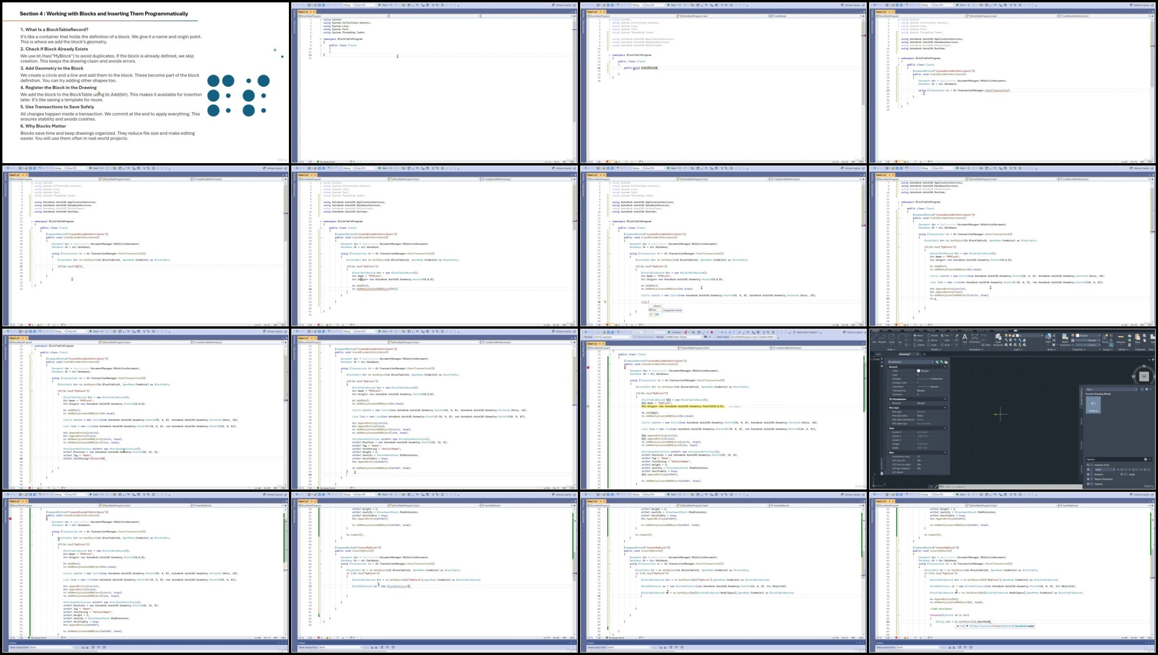Click the Insert block icon in AutoCAD ribbon
The width and height of the screenshot is (1158, 655).
[1048, 337]
